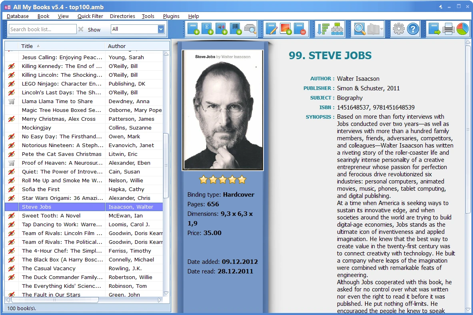Image resolution: width=473 pixels, height=315 pixels.
Task: Select the Jesus Calling row
Action: pos(84,57)
